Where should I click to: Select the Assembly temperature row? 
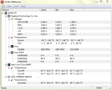tap(64, 83)
